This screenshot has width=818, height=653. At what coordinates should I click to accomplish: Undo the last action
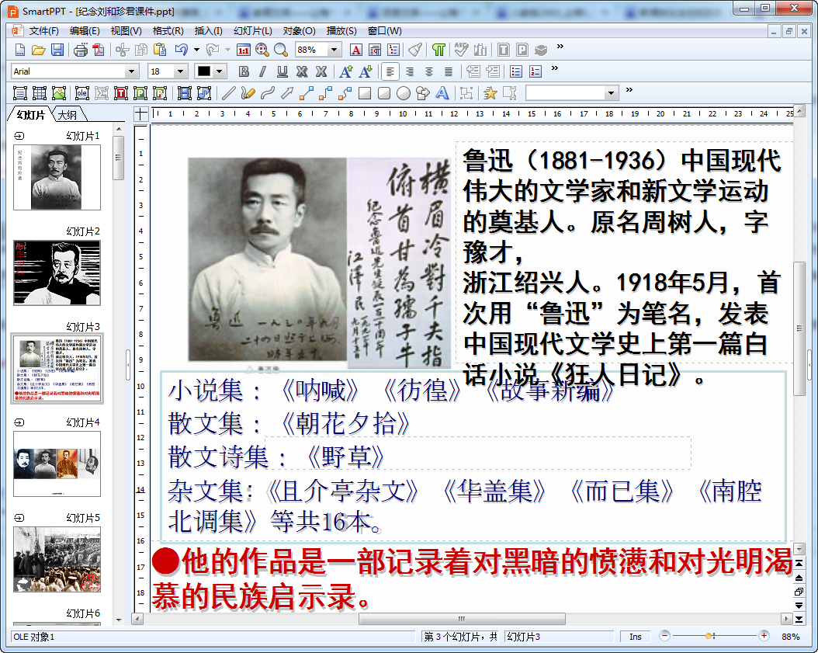click(181, 50)
